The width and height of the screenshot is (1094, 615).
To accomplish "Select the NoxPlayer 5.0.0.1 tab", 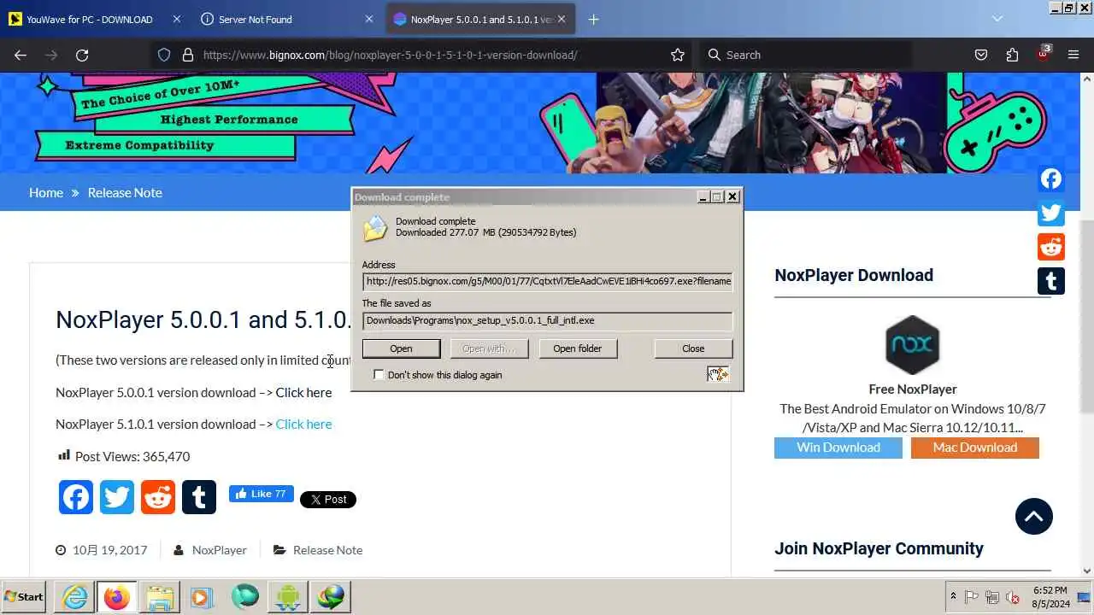I will pyautogui.click(x=482, y=19).
